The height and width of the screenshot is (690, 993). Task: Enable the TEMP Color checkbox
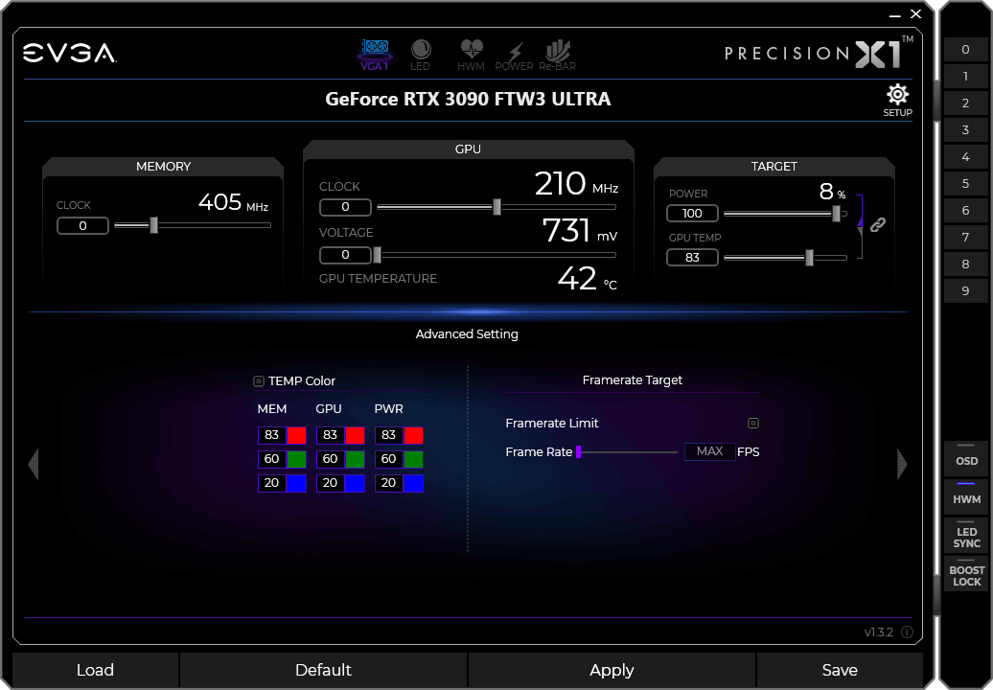pyautogui.click(x=259, y=381)
